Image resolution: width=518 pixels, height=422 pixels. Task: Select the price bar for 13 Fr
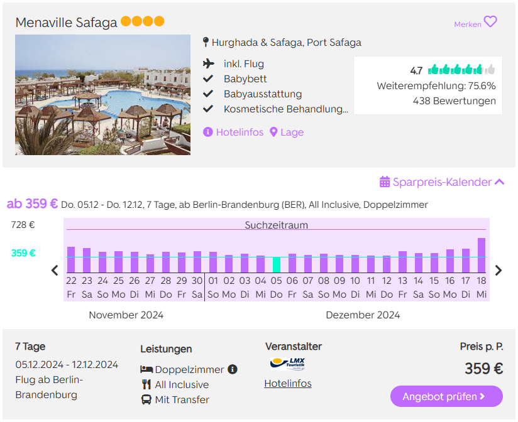click(x=402, y=262)
